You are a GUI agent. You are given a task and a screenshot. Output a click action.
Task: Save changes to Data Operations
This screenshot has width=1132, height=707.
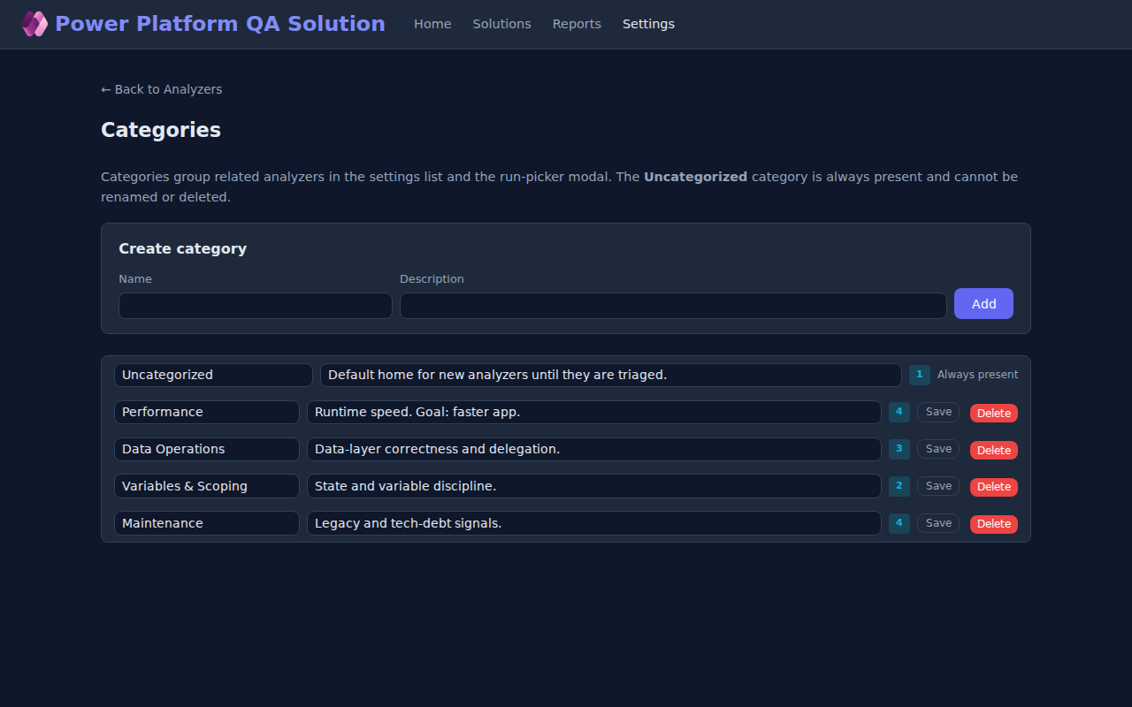(937, 449)
